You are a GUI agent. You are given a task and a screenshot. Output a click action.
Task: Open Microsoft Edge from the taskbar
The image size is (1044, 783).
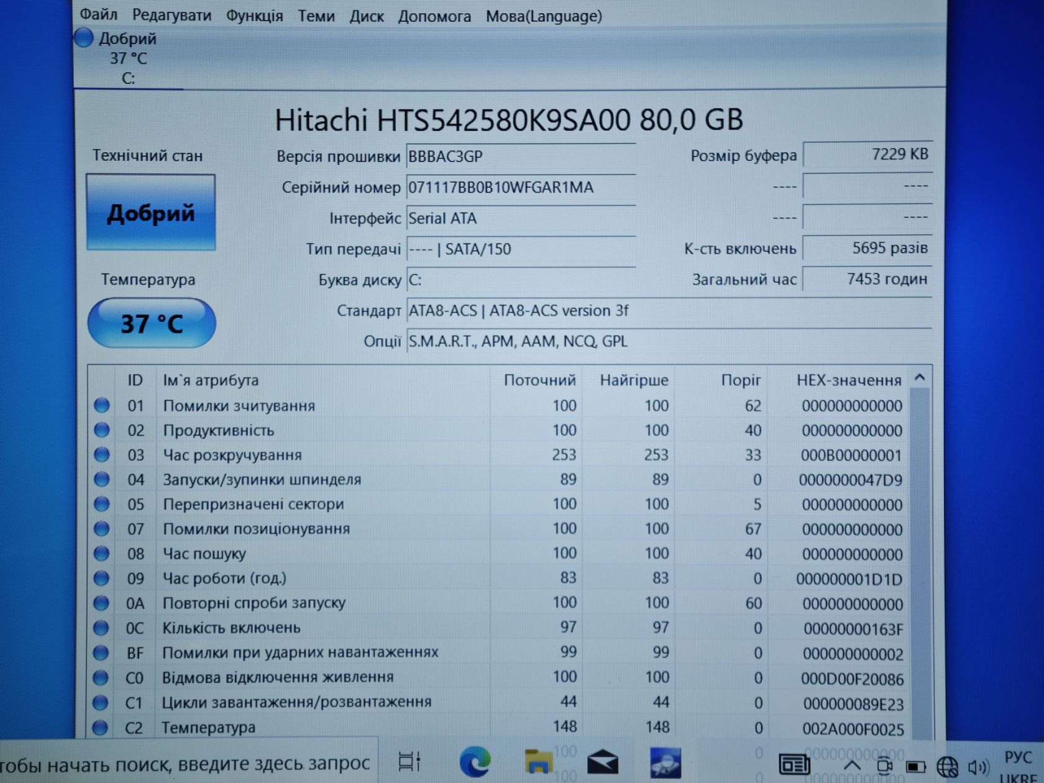tap(475, 762)
